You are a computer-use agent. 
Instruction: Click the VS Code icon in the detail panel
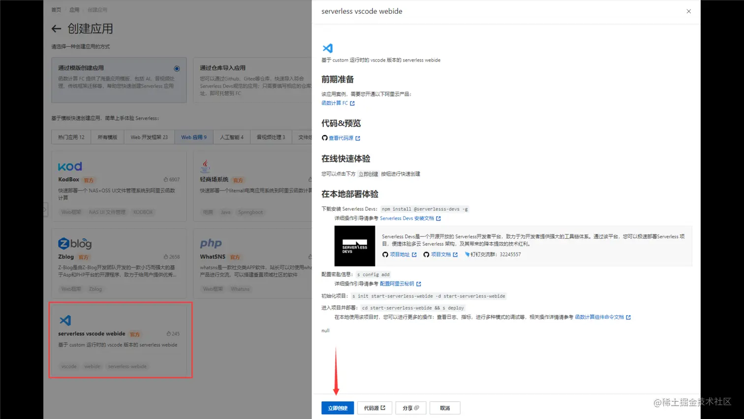point(326,48)
